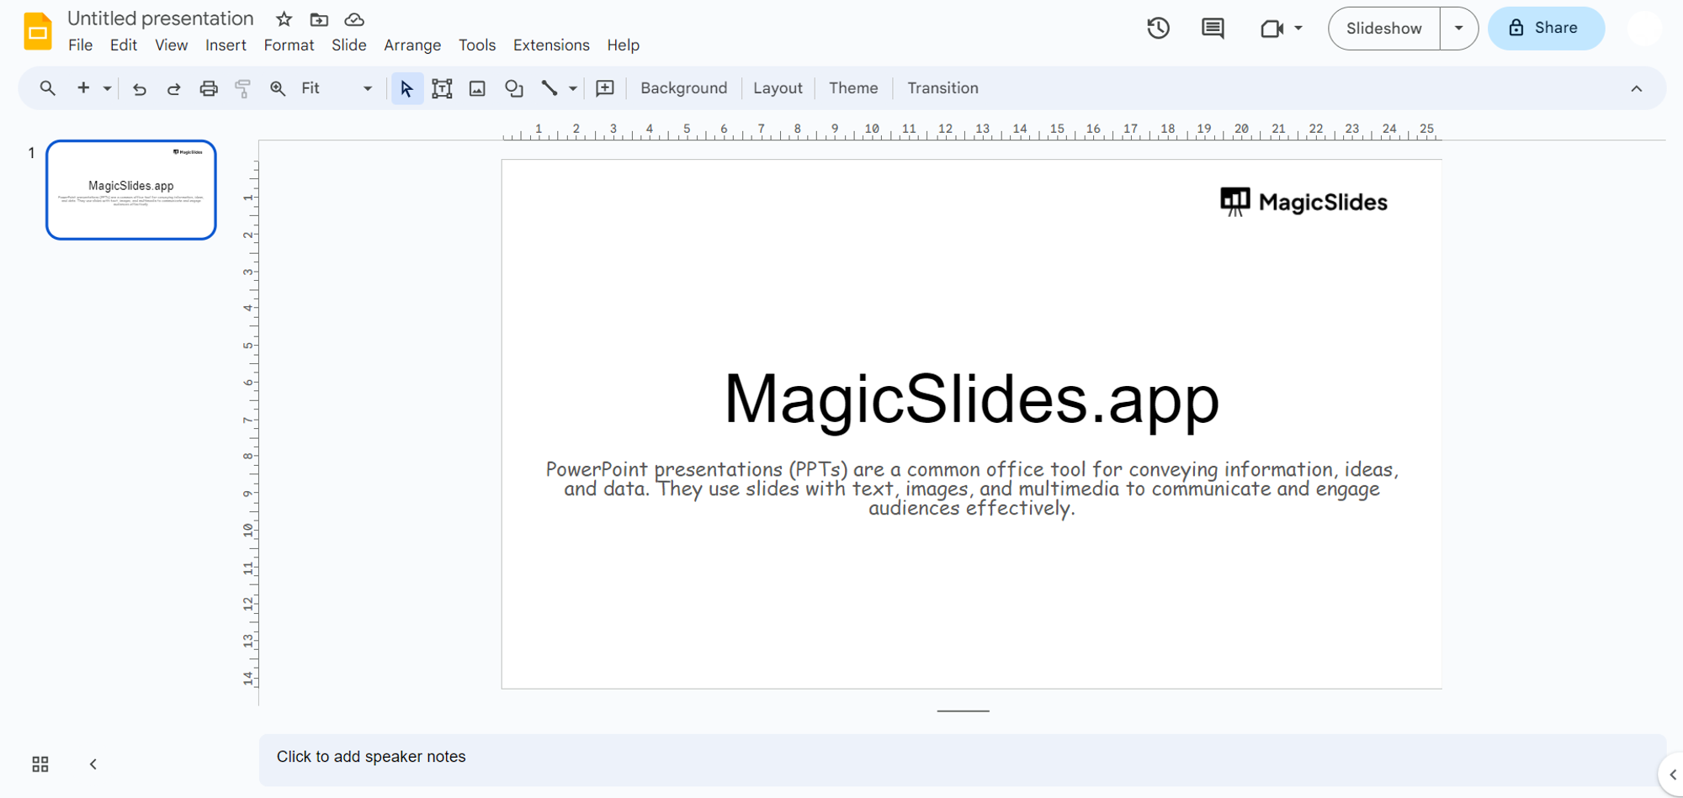The image size is (1683, 798).
Task: Click the Share button
Action: [1546, 28]
